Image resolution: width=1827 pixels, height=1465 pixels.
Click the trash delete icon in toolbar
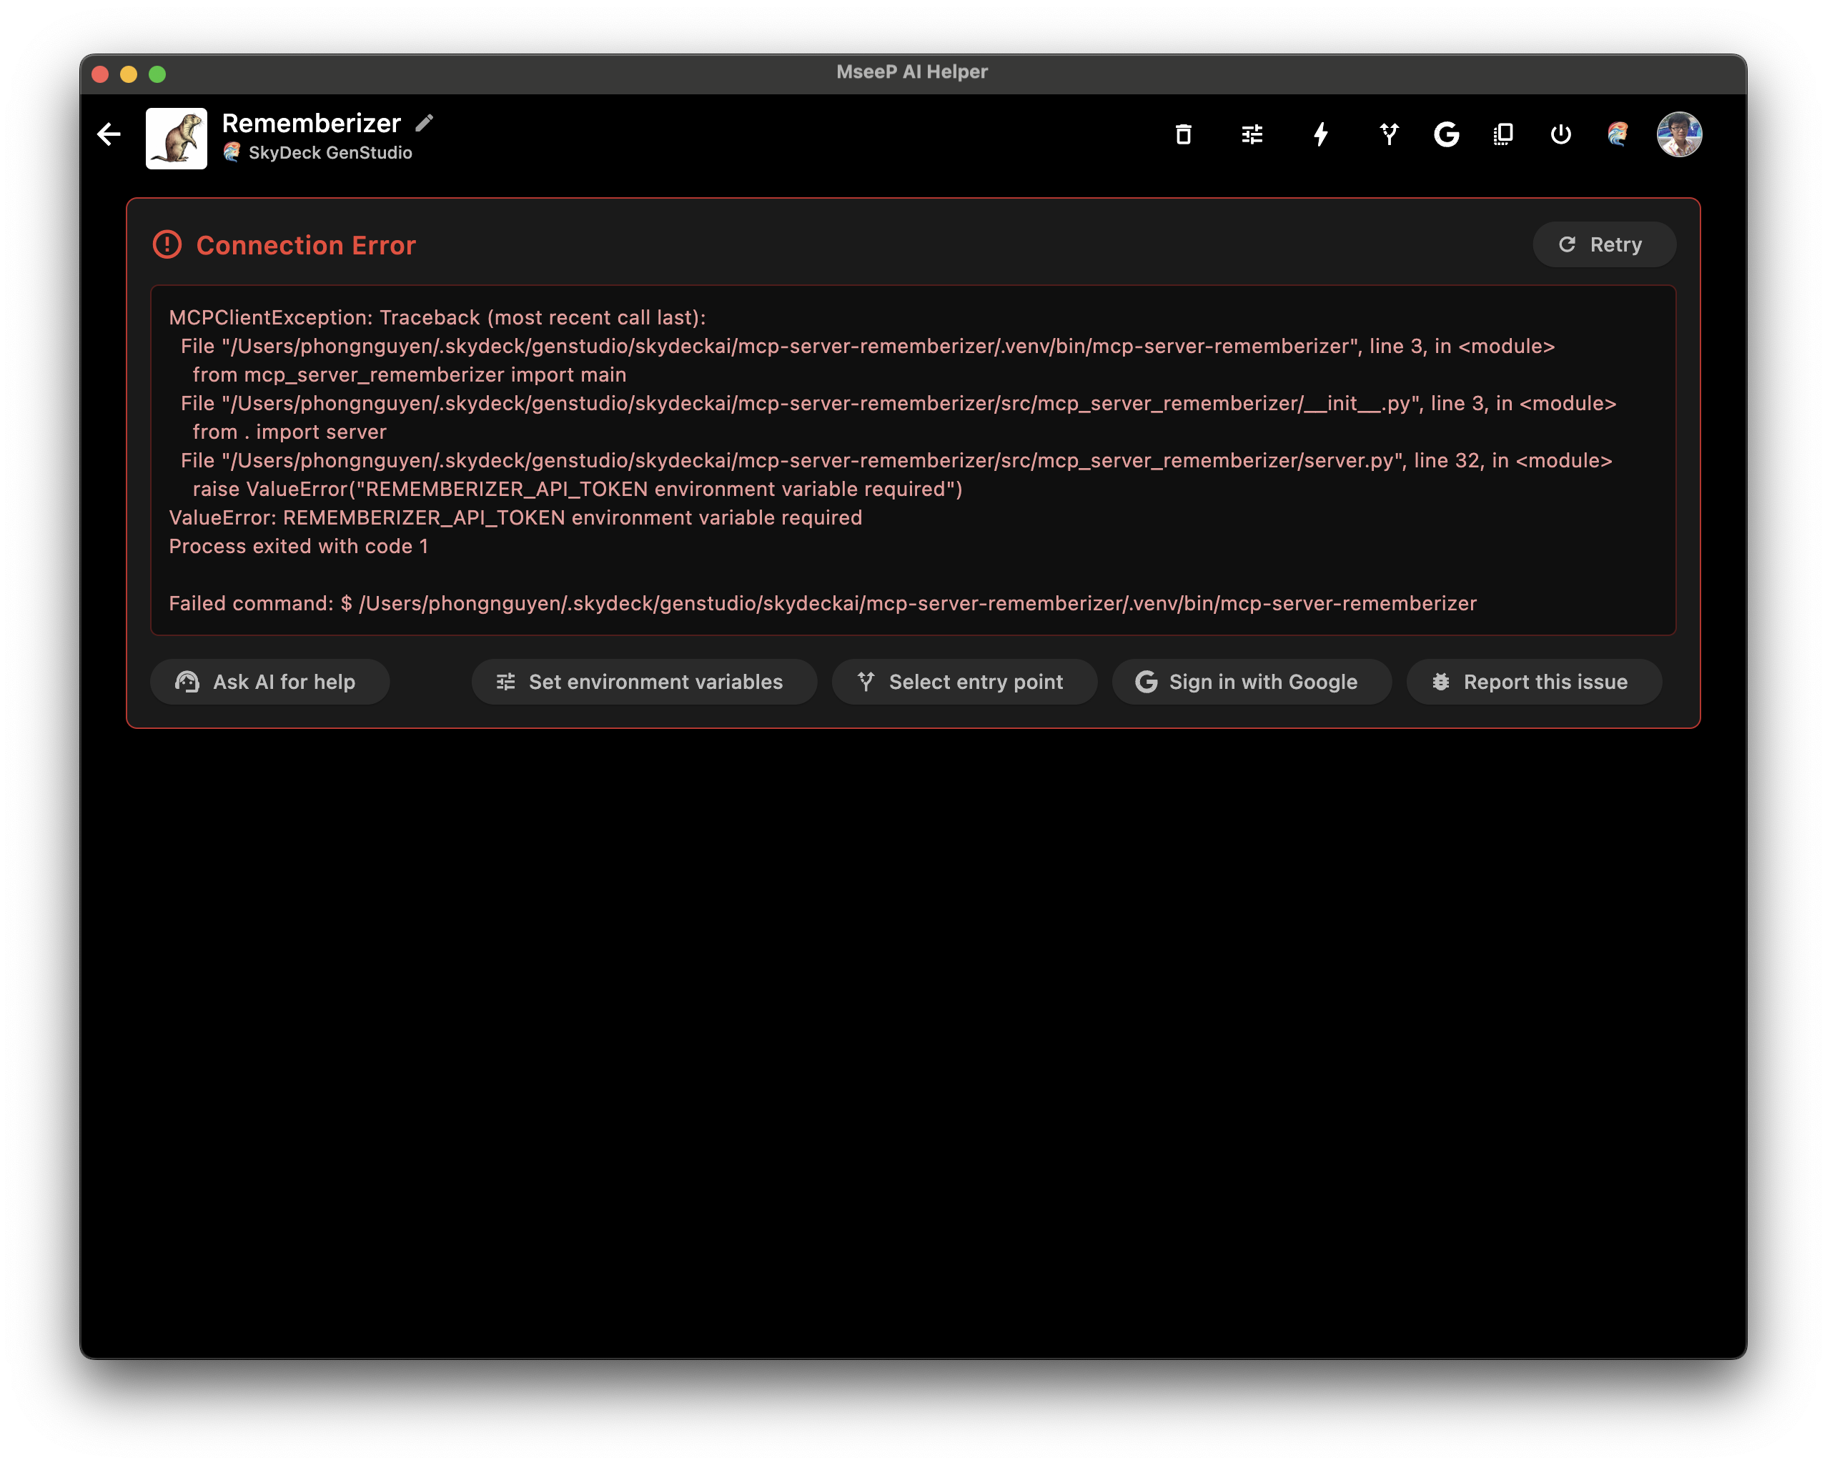(1183, 134)
